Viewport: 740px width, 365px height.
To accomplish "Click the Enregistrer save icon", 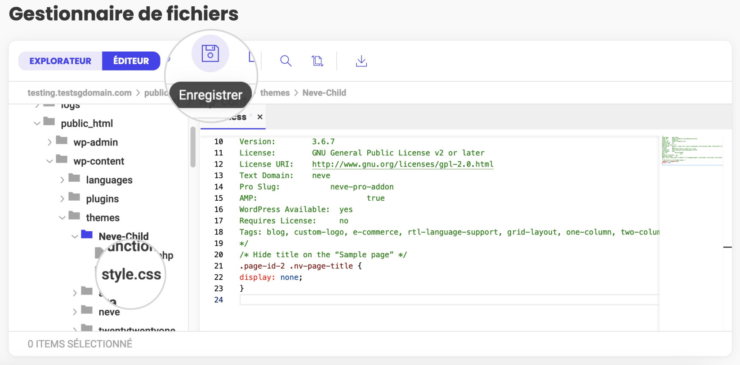I will 210,53.
